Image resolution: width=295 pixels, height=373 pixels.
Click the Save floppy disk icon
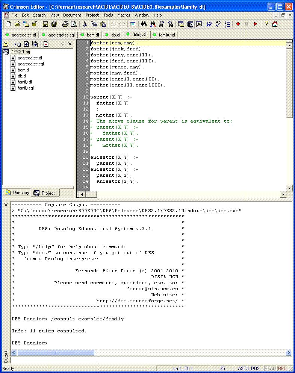[x=45, y=24]
